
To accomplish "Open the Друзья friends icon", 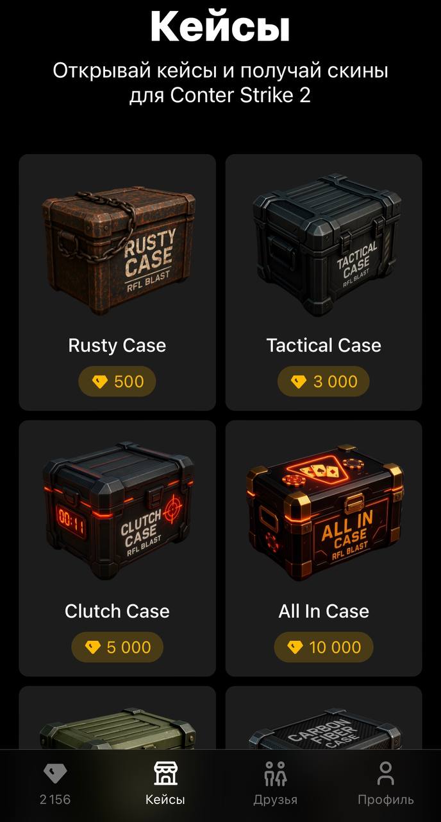I will pyautogui.click(x=275, y=774).
